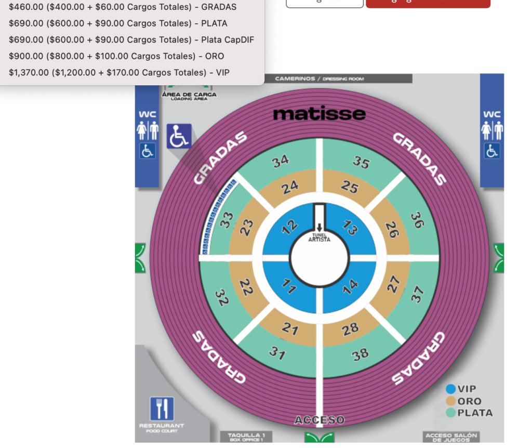Screen dimensions: 532x448
Task: Click the green PLATA legend swatch
Action: tap(450, 413)
